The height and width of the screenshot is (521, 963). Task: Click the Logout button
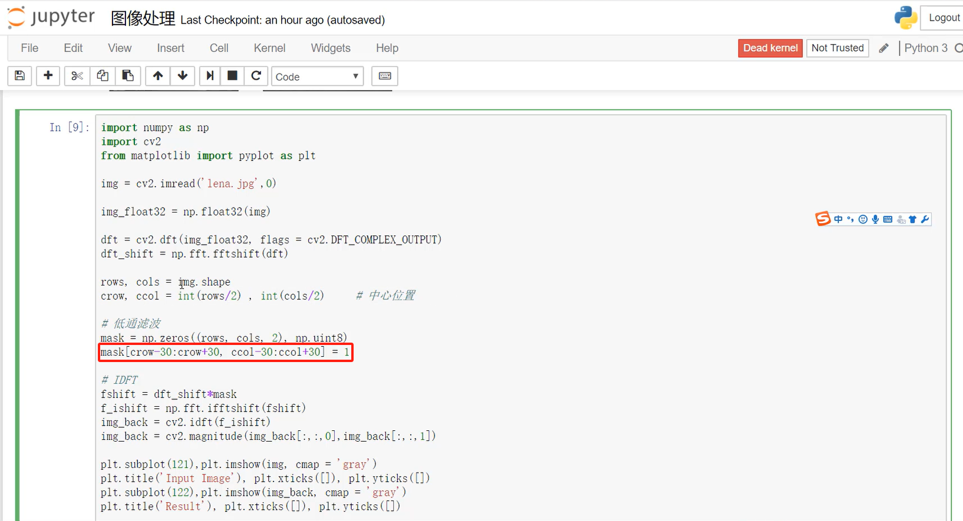943,18
